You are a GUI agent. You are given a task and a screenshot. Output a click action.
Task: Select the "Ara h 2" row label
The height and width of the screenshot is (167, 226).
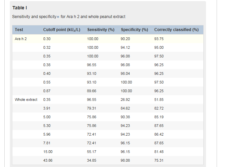pyautogui.click(x=21, y=39)
